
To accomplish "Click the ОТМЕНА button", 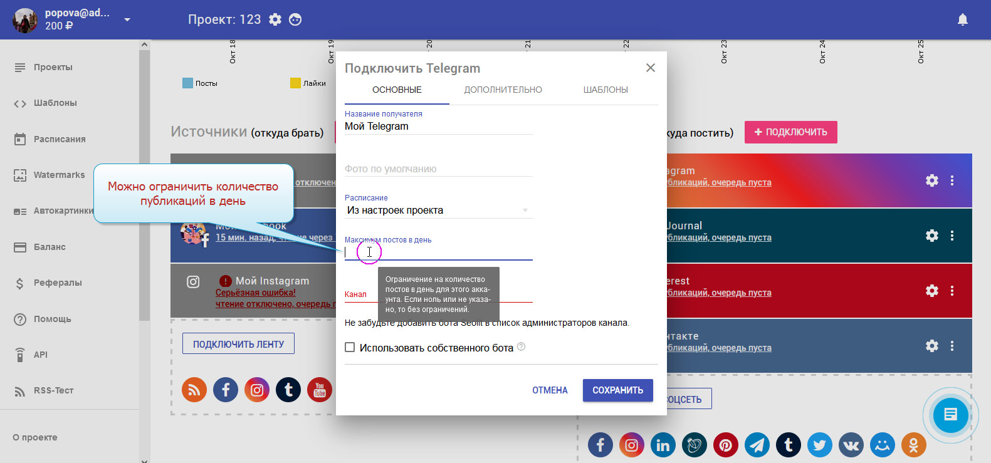I will 550,390.
